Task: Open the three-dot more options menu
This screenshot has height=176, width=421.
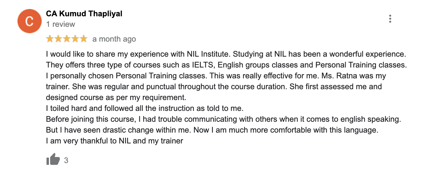Action: click(x=390, y=19)
